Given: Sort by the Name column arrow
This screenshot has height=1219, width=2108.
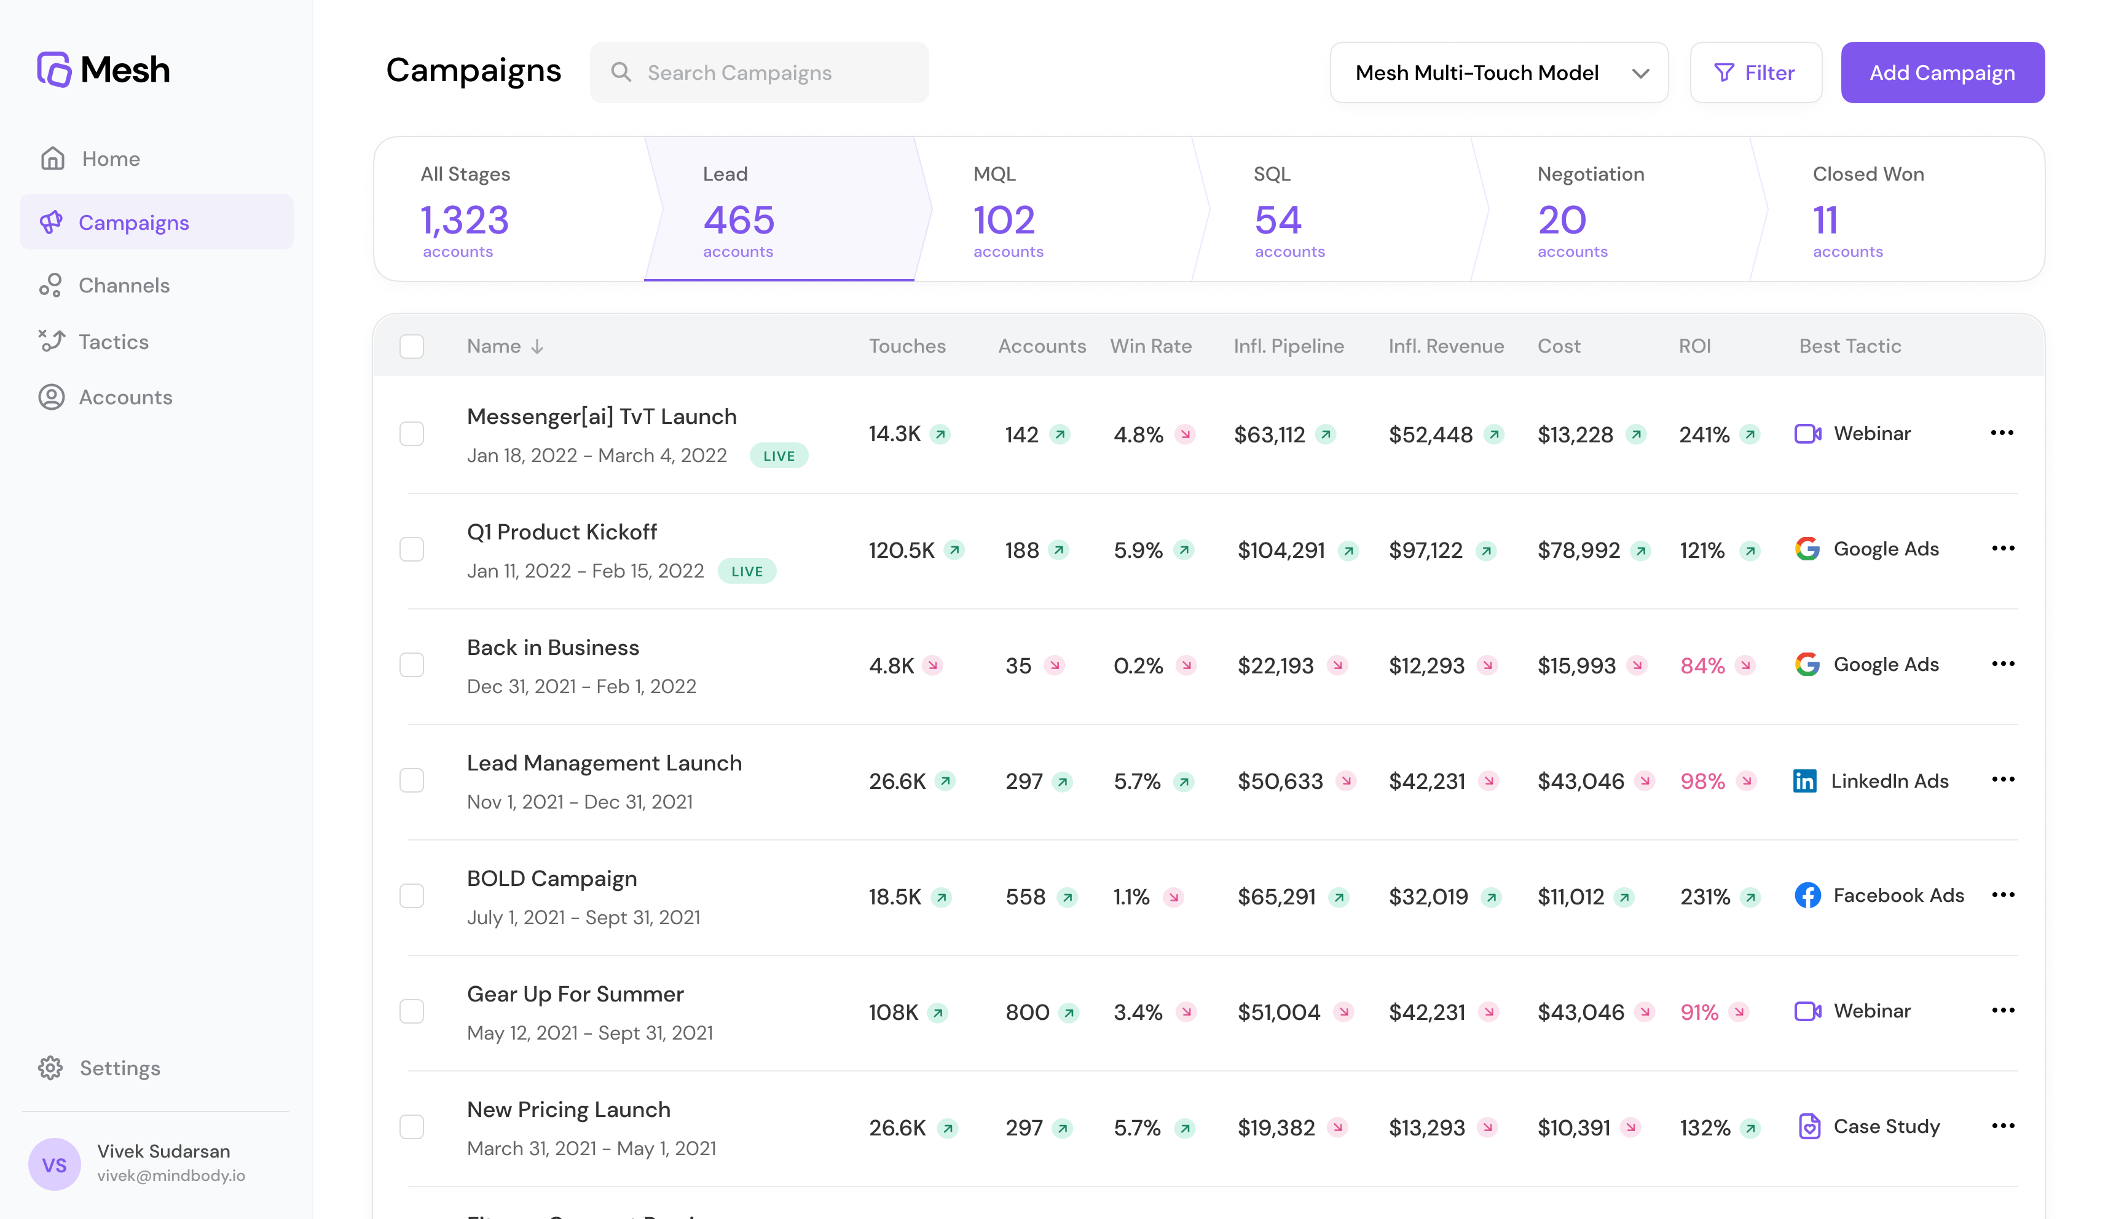Looking at the screenshot, I should coord(537,347).
